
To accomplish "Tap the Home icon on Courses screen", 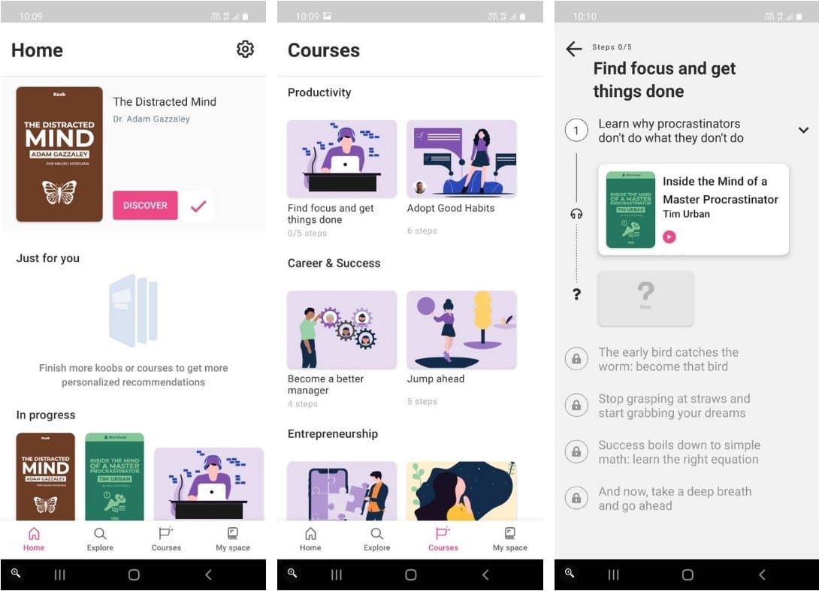I will coord(310,538).
